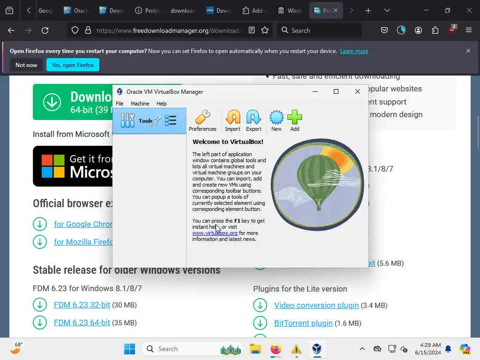The height and width of the screenshot is (360, 480).
Task: Click the Import appliance icon
Action: 232,120
